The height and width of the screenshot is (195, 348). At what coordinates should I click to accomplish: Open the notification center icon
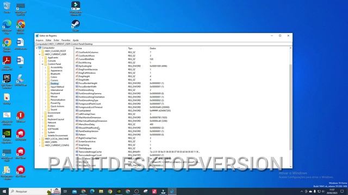pos(342,191)
